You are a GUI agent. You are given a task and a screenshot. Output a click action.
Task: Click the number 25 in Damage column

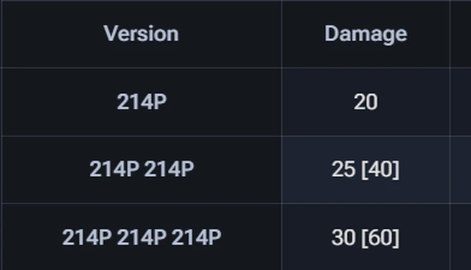pos(343,170)
